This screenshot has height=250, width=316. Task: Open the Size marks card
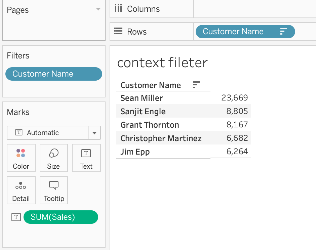(53, 158)
